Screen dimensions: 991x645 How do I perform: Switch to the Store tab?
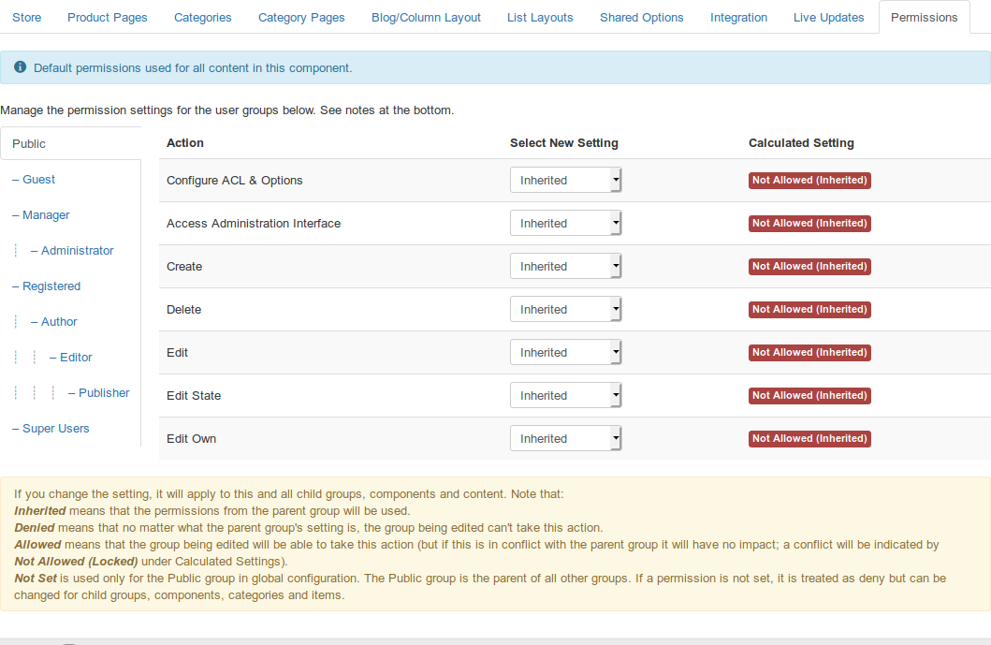coord(26,17)
